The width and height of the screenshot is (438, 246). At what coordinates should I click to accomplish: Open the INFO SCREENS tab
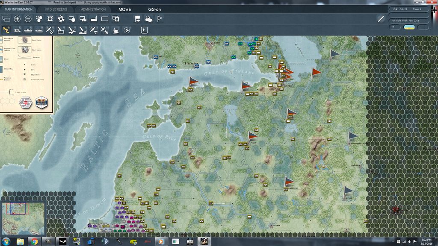56,9
